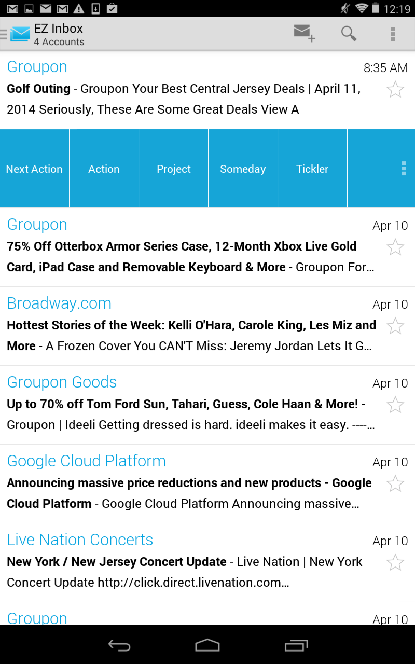The height and width of the screenshot is (664, 415).
Task: Tap the warning triangle notification icon
Action: coord(79,8)
